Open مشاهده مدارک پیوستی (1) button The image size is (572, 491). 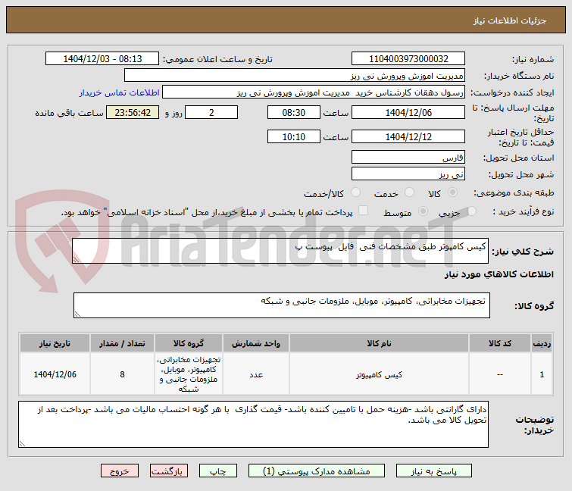coord(316,471)
